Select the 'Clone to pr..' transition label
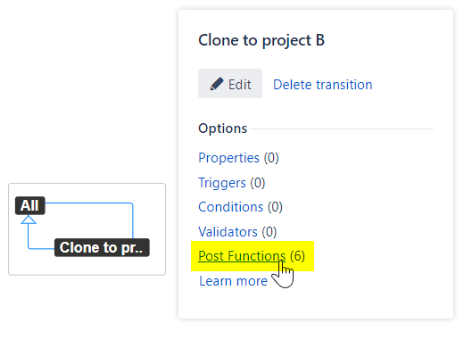Screen dimensions: 464x340 [102, 247]
